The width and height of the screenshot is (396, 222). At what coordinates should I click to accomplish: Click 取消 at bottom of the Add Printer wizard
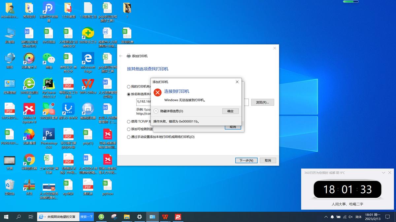(268, 160)
